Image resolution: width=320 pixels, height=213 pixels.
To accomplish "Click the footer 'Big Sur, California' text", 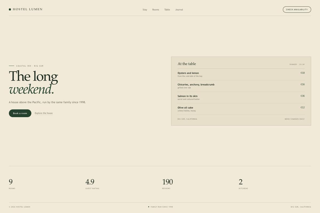I will pos(301,207).
